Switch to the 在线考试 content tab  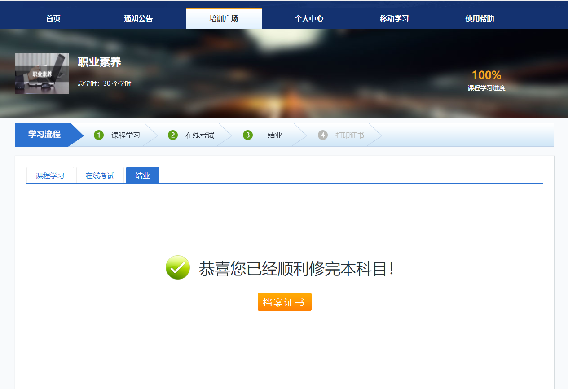point(100,175)
